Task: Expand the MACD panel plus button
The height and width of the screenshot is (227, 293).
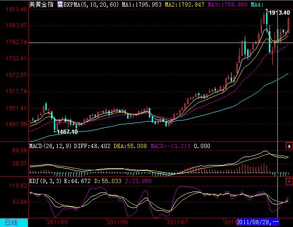Action: (x=289, y=146)
